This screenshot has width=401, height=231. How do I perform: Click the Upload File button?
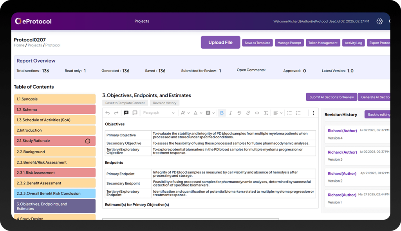pyautogui.click(x=220, y=42)
